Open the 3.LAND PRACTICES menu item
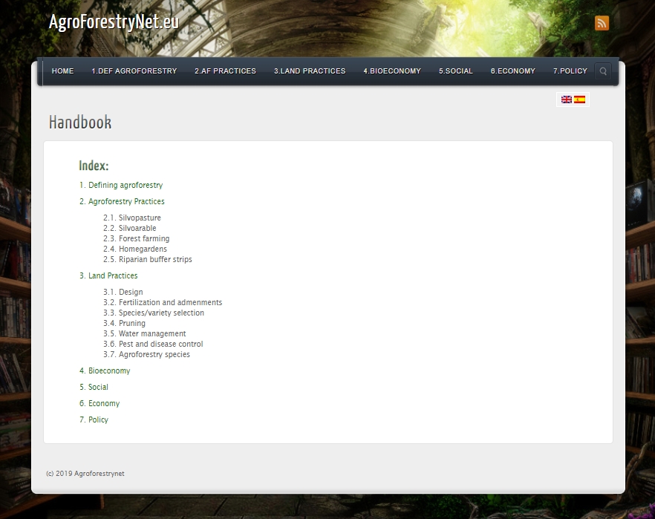Screen dimensions: 655x519 pyautogui.click(x=310, y=71)
